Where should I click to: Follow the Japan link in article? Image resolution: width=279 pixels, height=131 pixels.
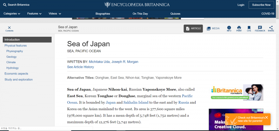click(111, 102)
